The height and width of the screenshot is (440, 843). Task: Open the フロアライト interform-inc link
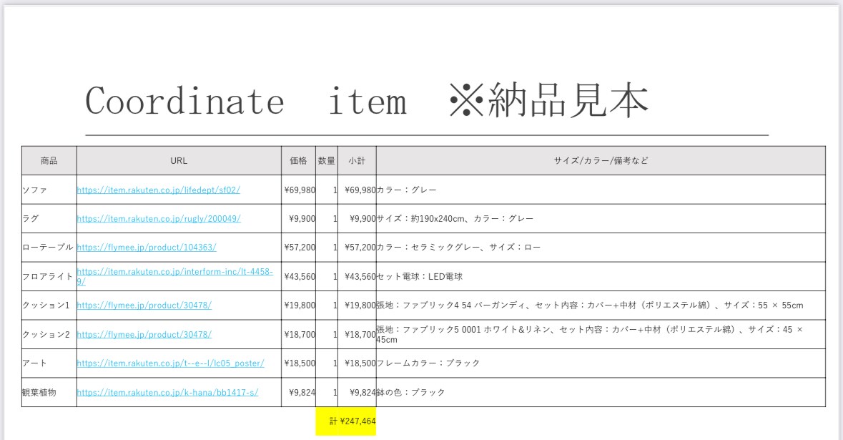[175, 276]
